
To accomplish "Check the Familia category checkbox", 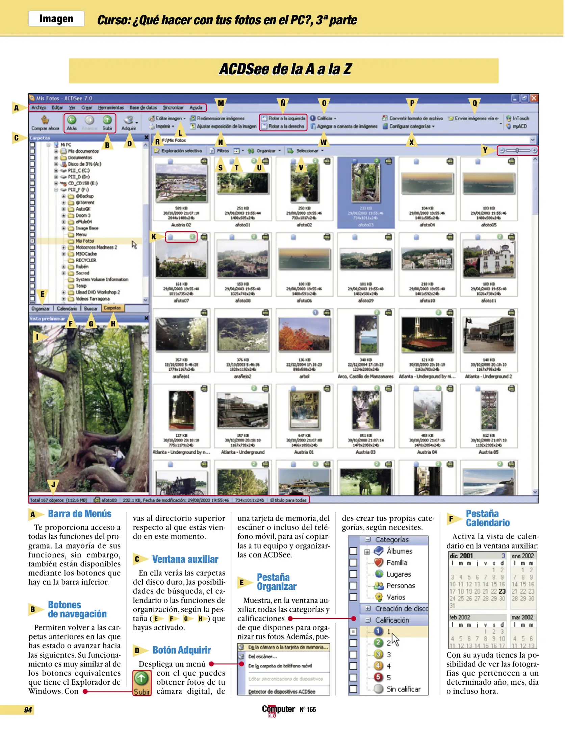I will 353,563.
